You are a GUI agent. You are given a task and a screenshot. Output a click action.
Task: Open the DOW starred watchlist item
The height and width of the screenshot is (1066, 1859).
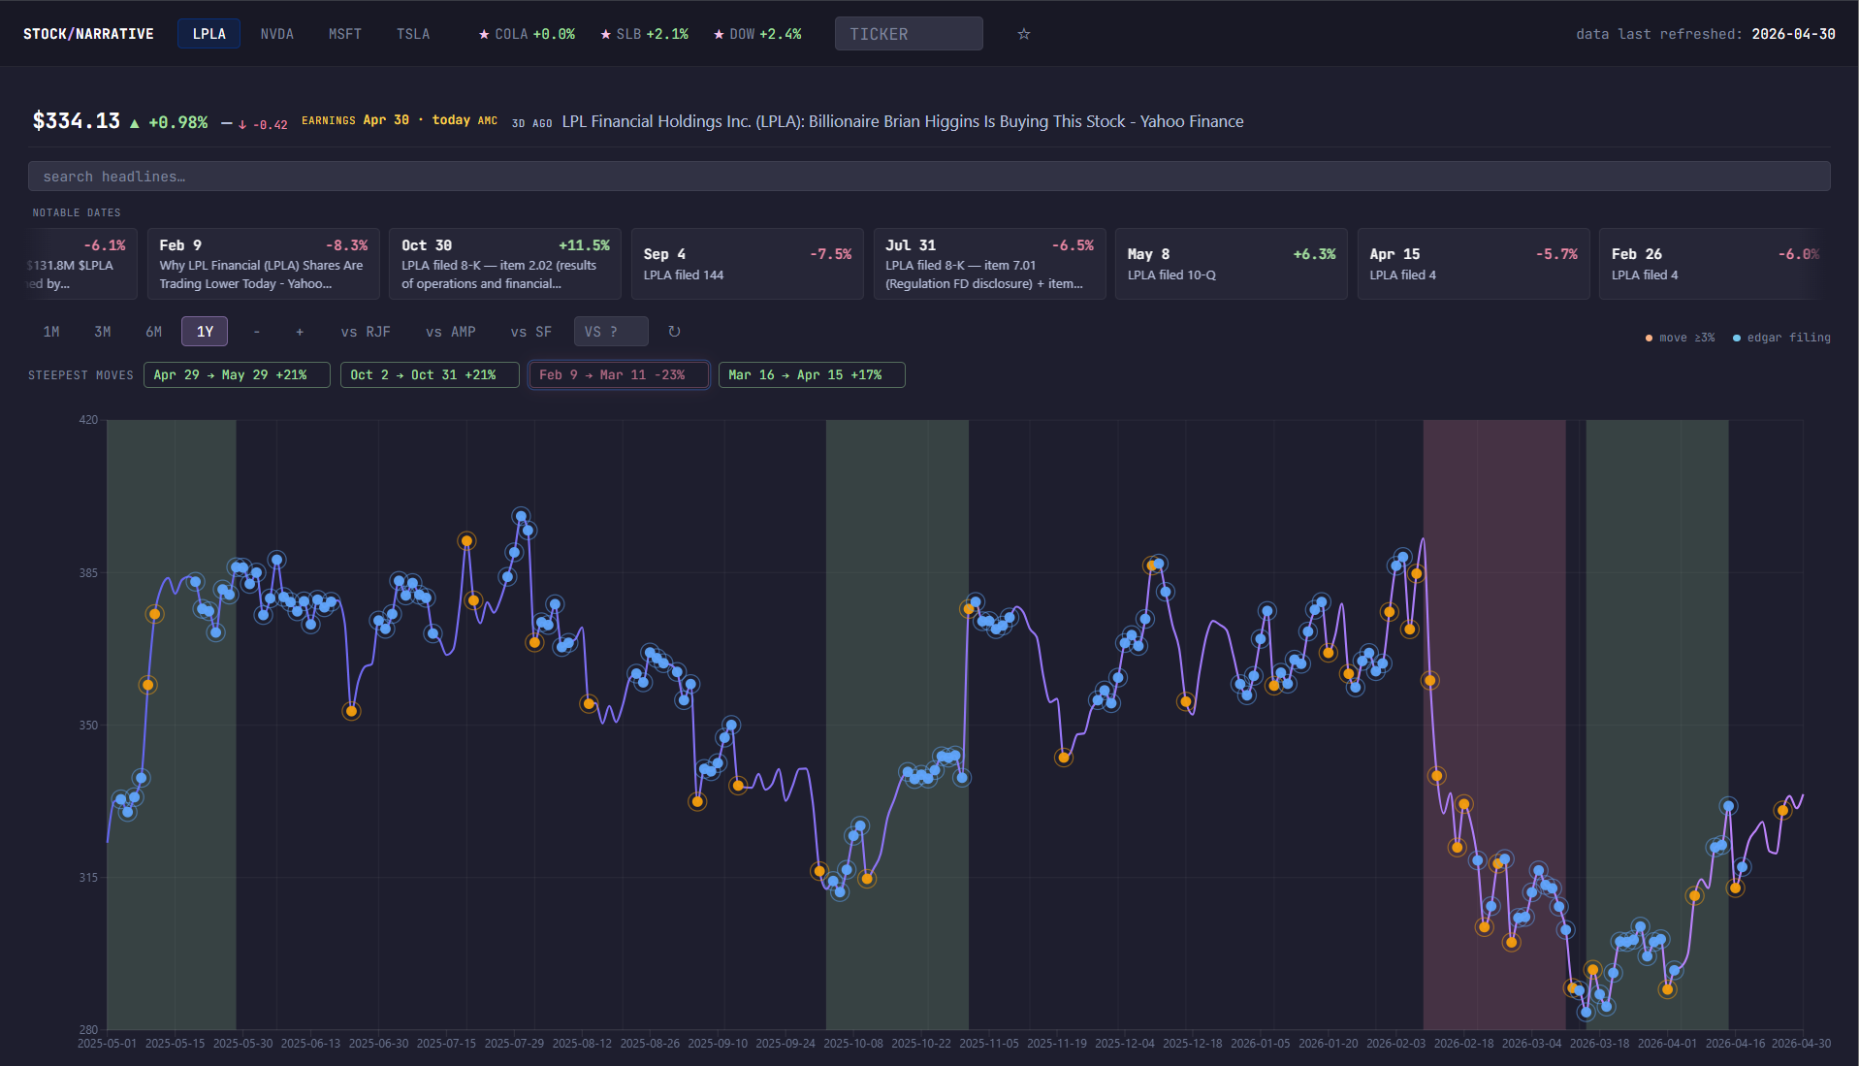[x=757, y=34]
